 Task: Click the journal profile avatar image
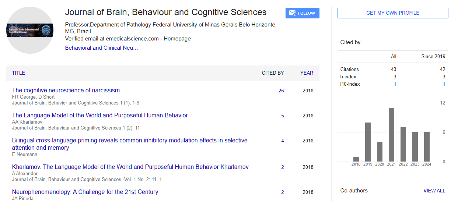coord(30,30)
